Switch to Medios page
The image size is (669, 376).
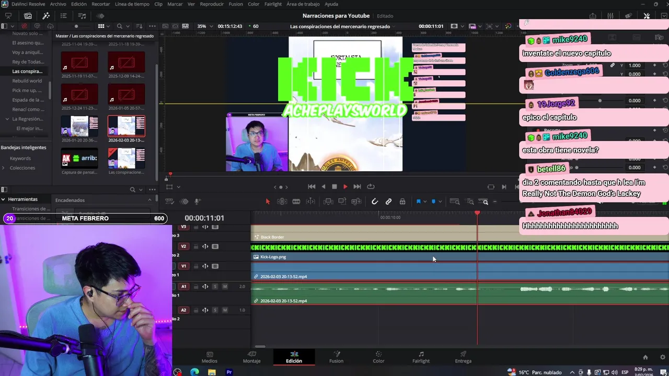pos(210,357)
